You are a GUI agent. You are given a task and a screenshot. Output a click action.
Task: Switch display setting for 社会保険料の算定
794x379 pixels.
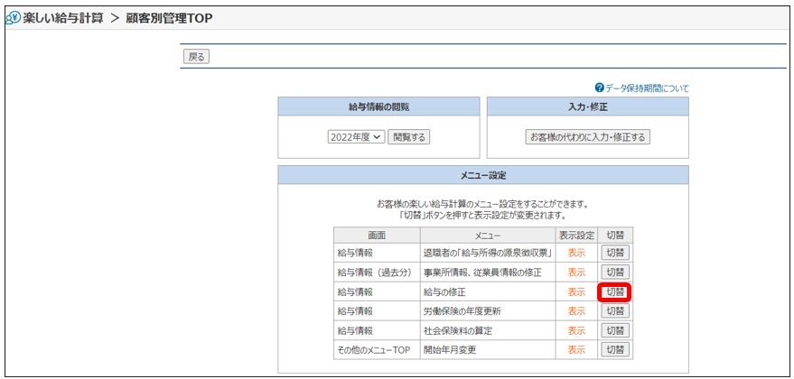pyautogui.click(x=615, y=330)
